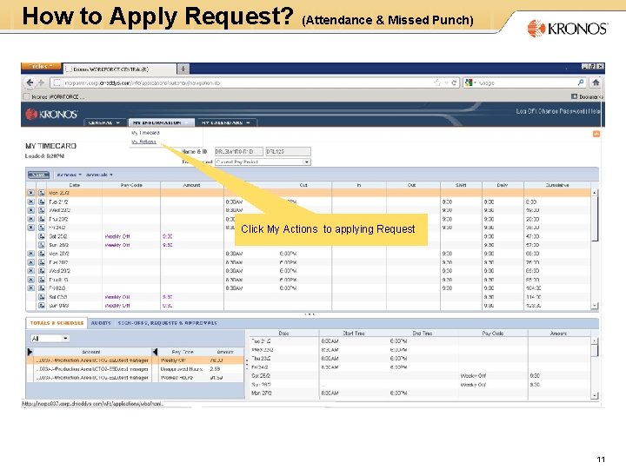Select the Kronos Workforce Central browser tab
Image resolution: width=626 pixels, height=469 pixels.
click(120, 69)
